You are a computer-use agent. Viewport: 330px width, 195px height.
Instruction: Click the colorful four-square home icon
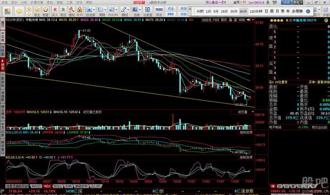coord(7,11)
